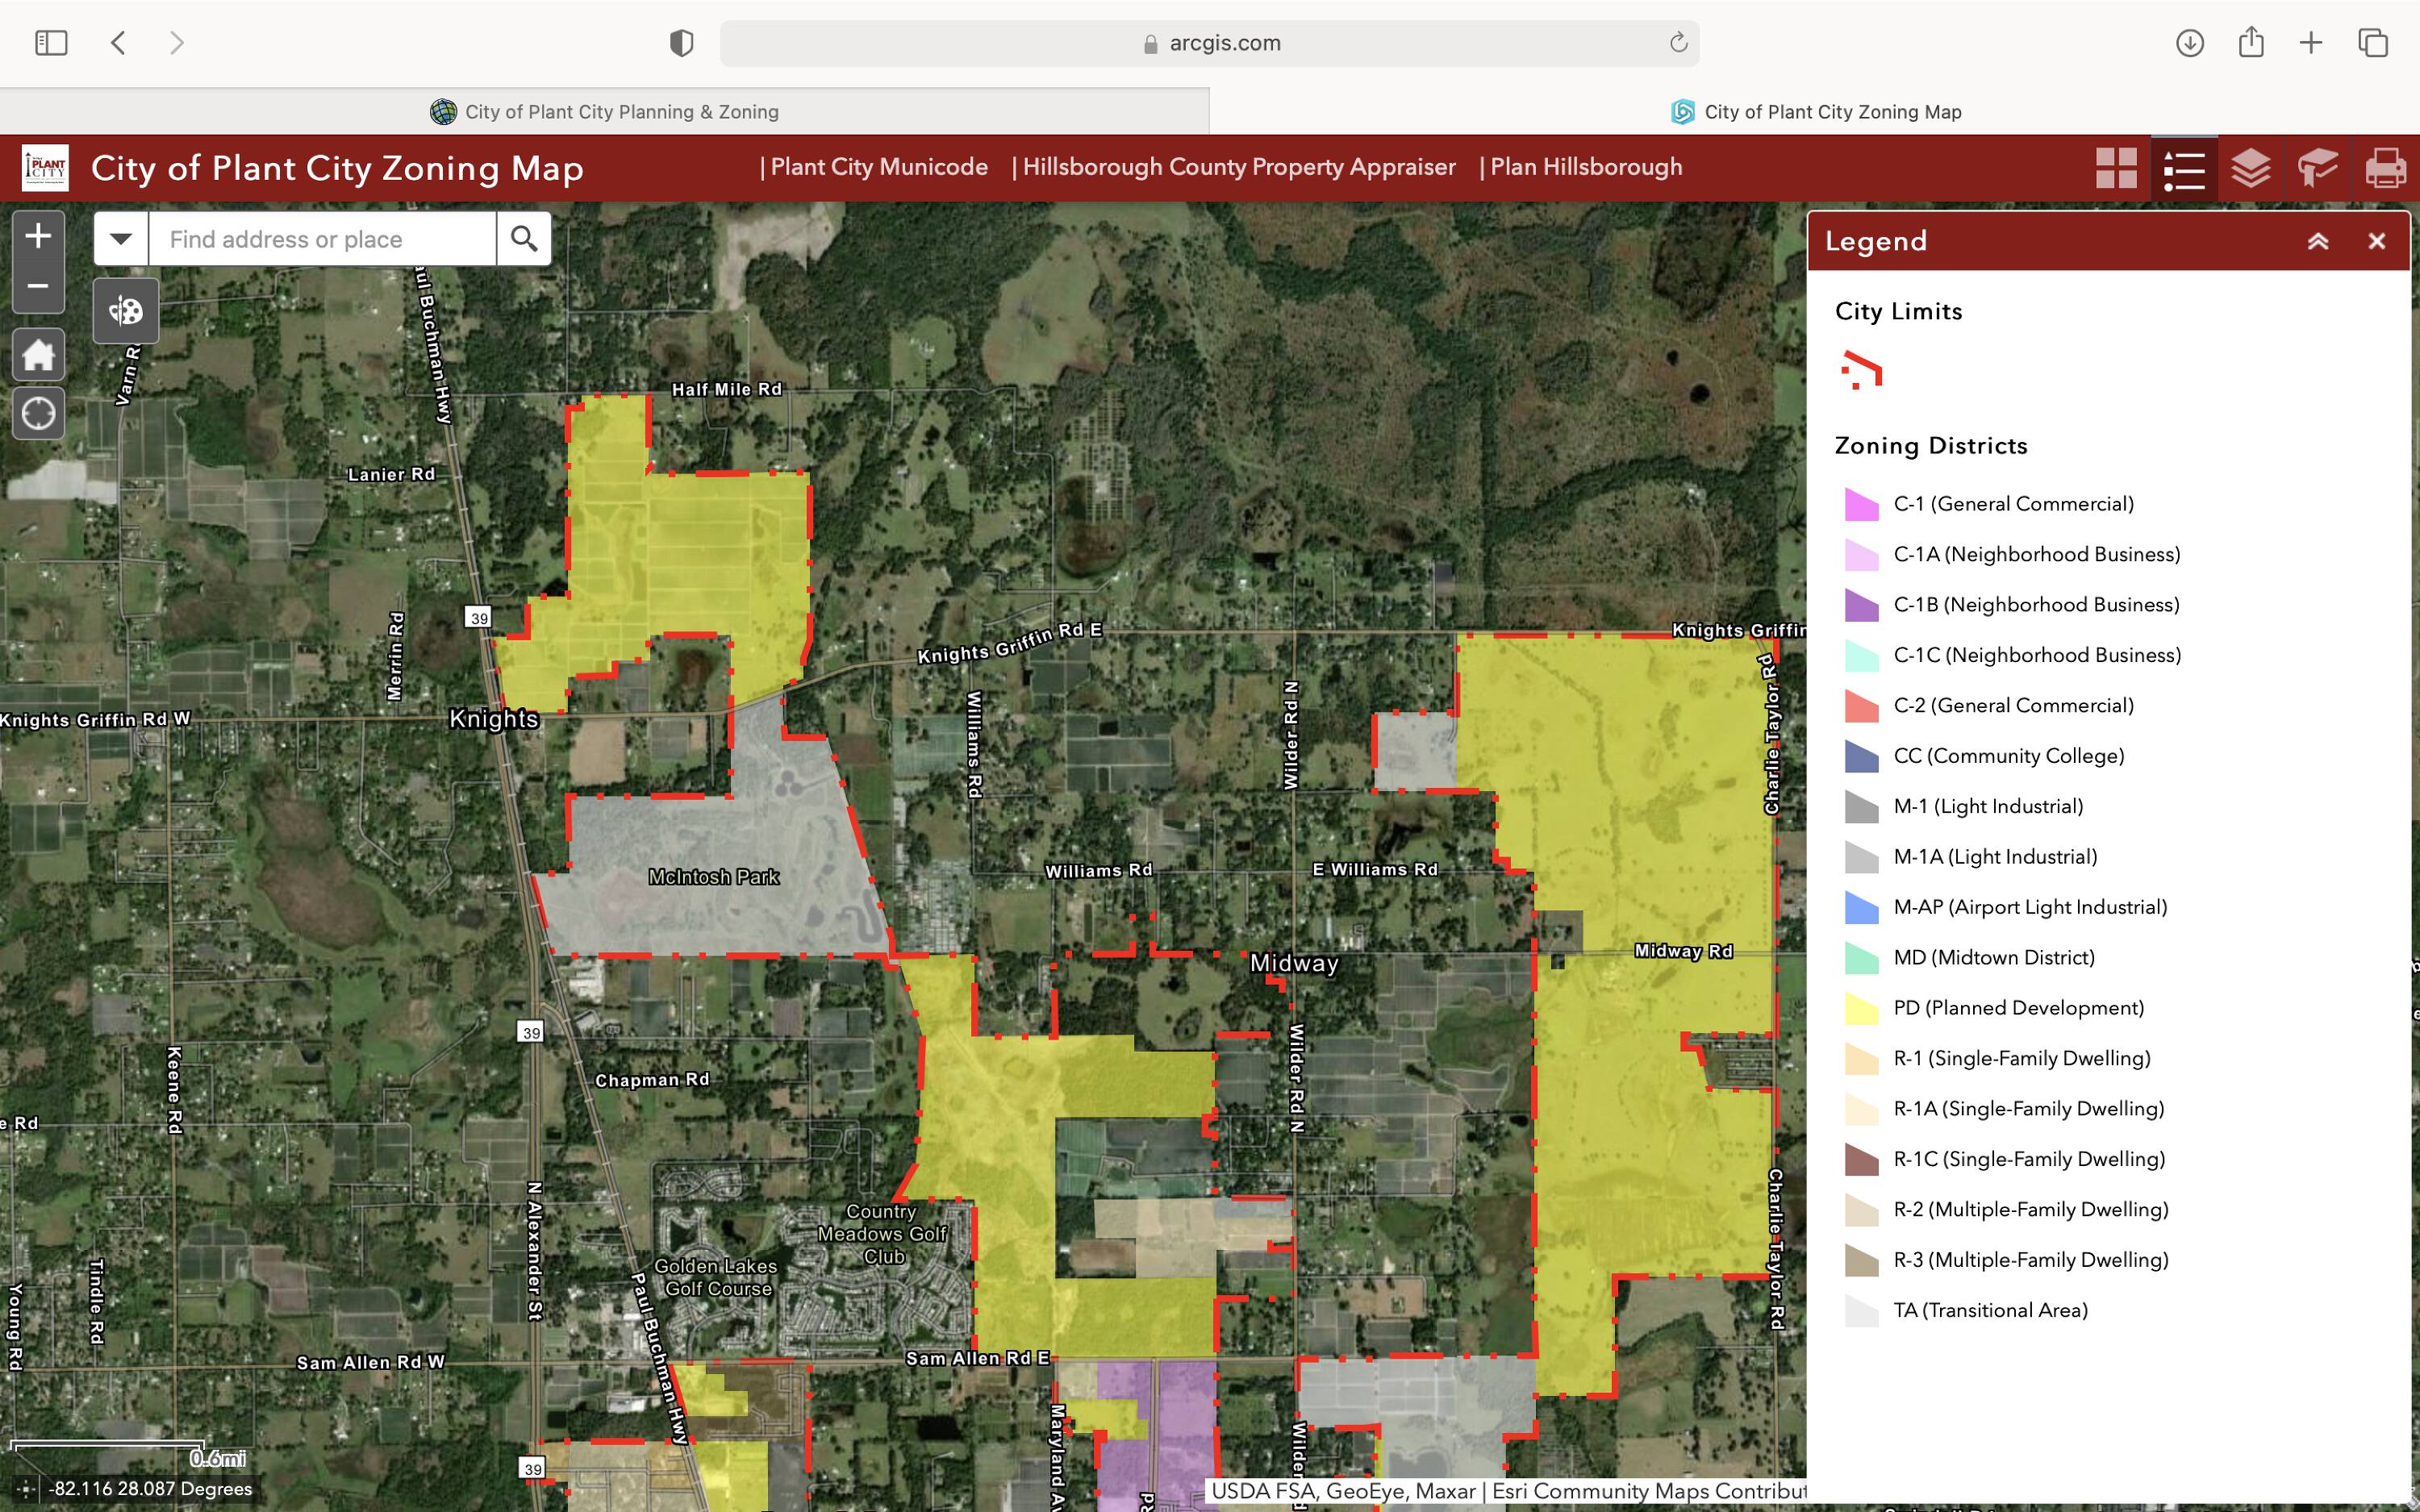Open the Layer List widget
This screenshot has width=2420, height=1512.
point(2250,168)
